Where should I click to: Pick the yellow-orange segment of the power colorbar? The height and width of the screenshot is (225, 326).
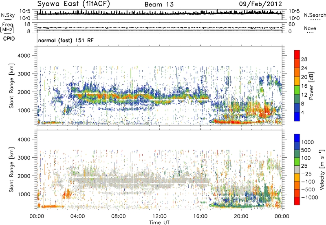(x=297, y=81)
